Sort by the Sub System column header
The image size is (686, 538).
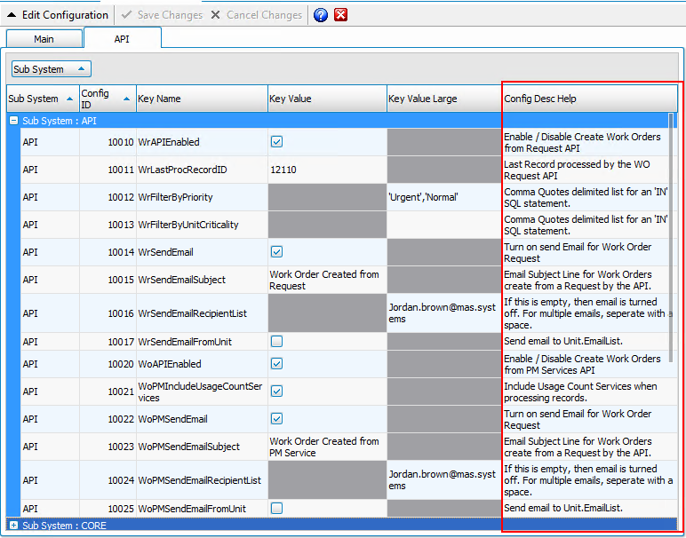coord(43,99)
